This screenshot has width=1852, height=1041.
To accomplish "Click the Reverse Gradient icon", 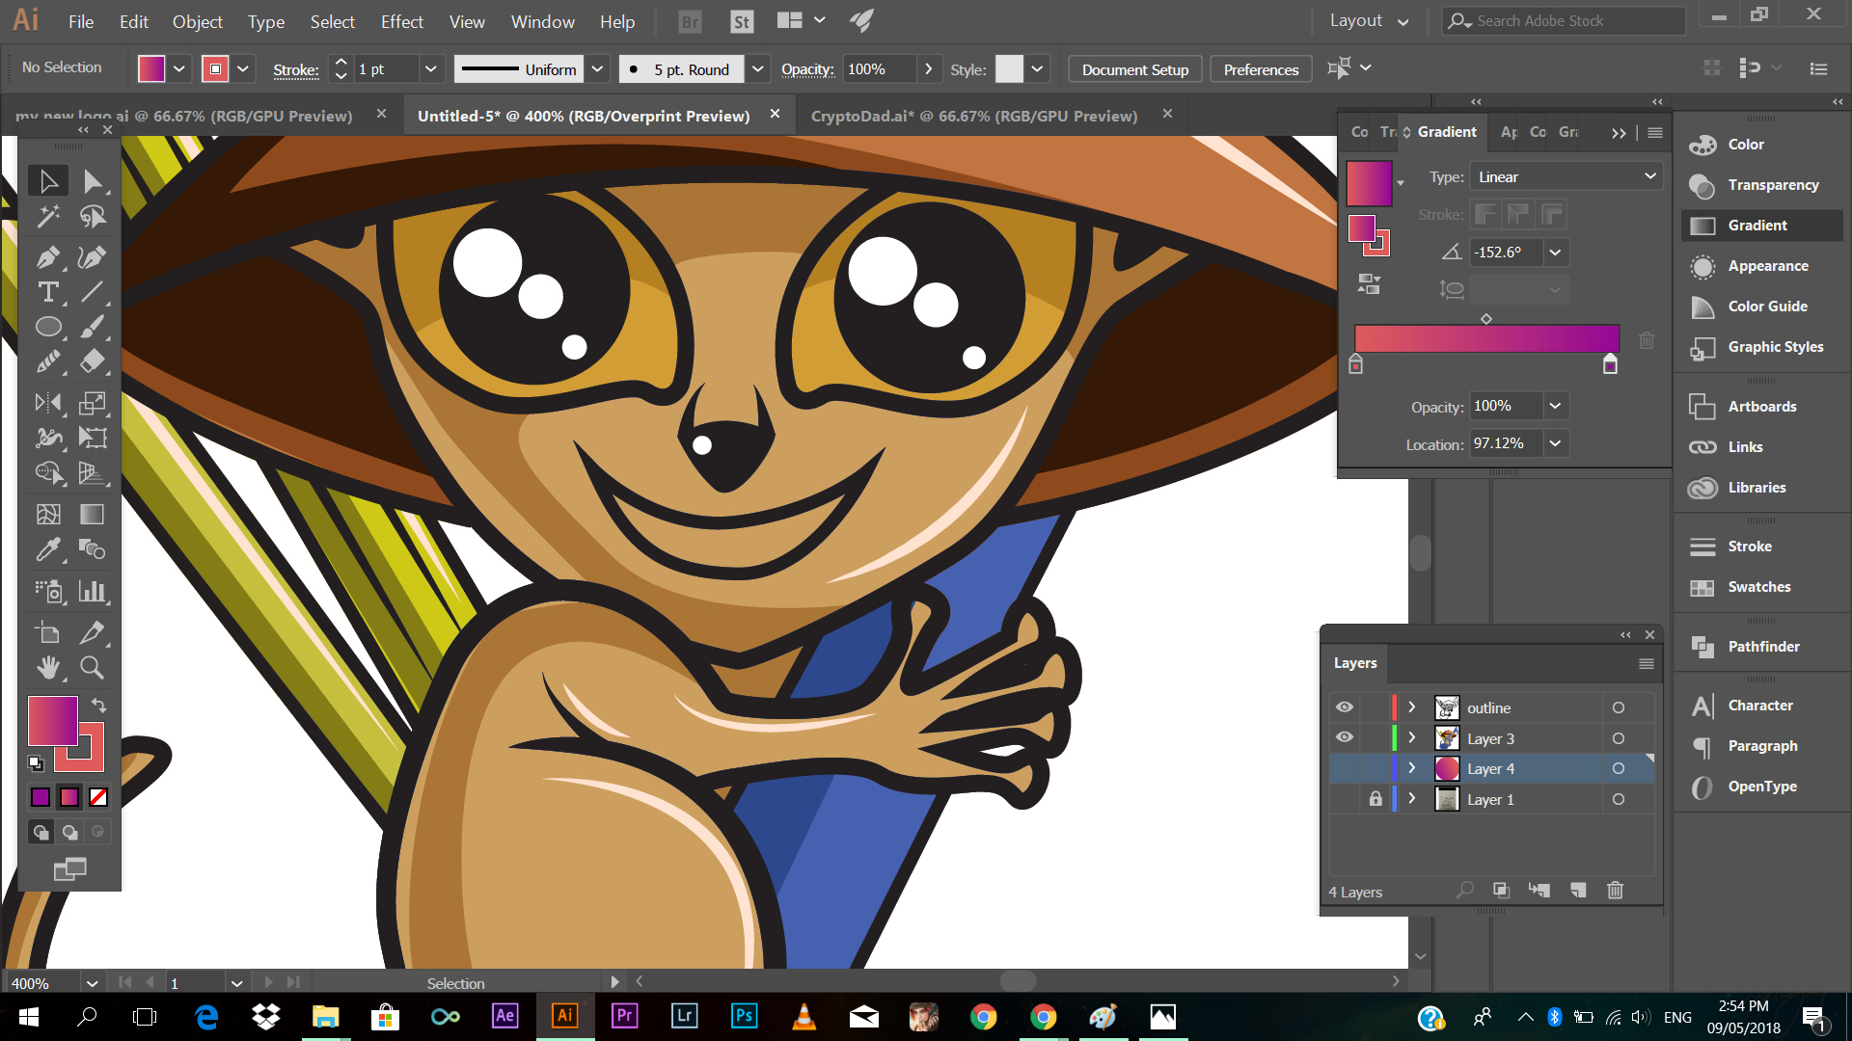I will [x=1369, y=283].
